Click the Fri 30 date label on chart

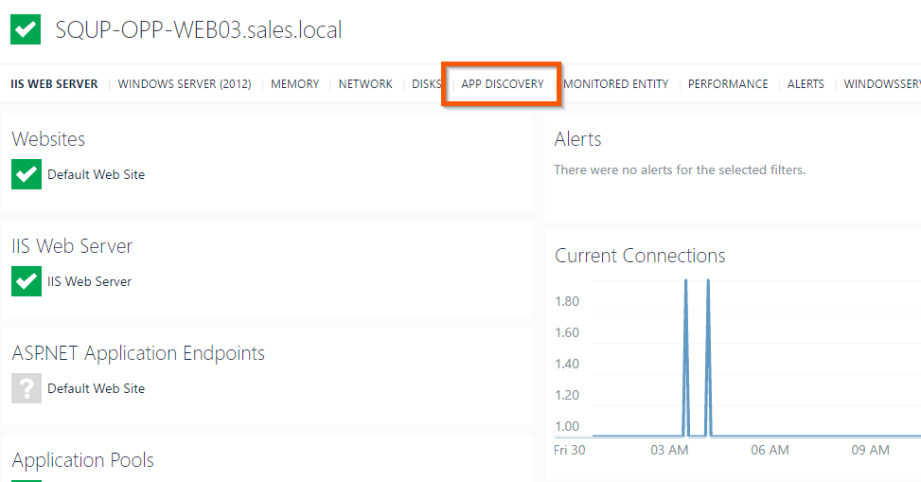coord(569,450)
